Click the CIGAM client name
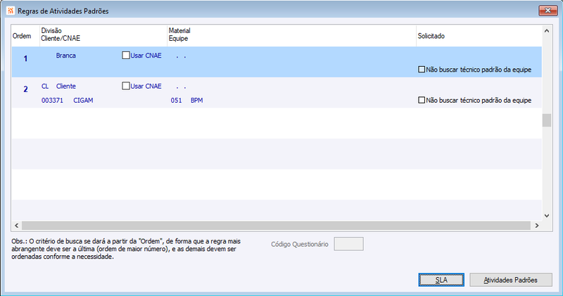 pyautogui.click(x=83, y=101)
